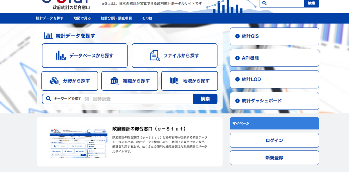Focus the keyword search field 例：国勢調査
The height and width of the screenshot is (174, 349).
pyautogui.click(x=138, y=99)
